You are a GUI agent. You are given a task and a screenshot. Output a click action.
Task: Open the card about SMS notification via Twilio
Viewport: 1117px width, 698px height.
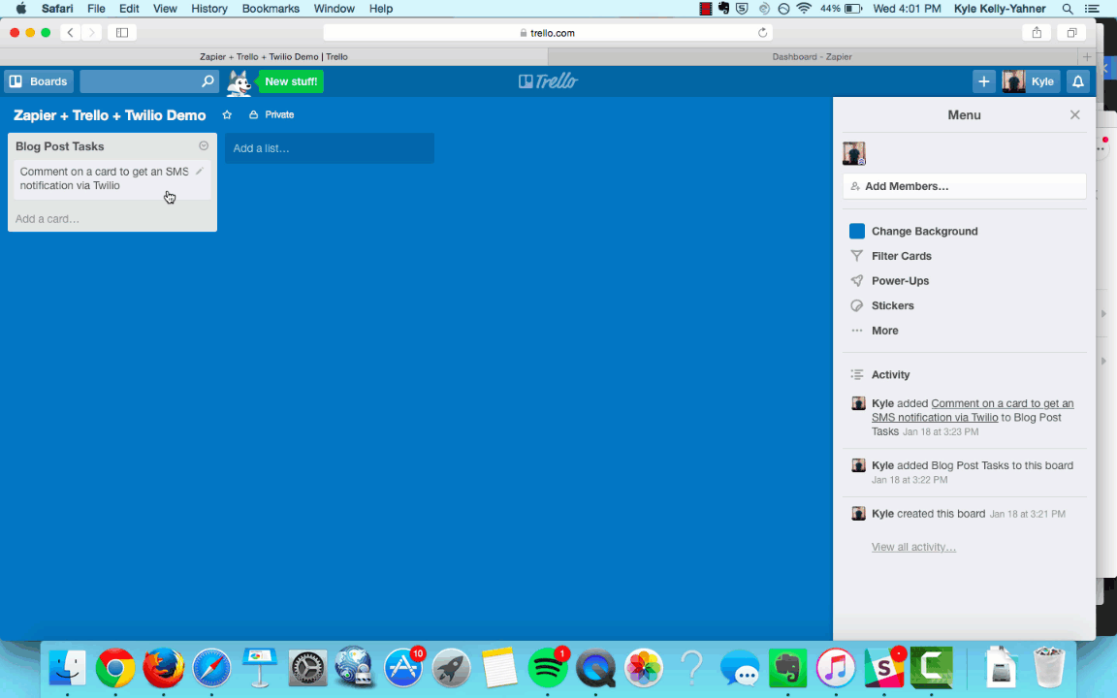112,178
